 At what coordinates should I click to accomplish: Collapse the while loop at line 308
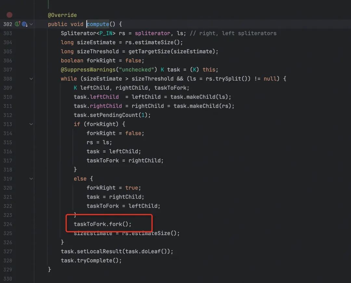(x=31, y=79)
